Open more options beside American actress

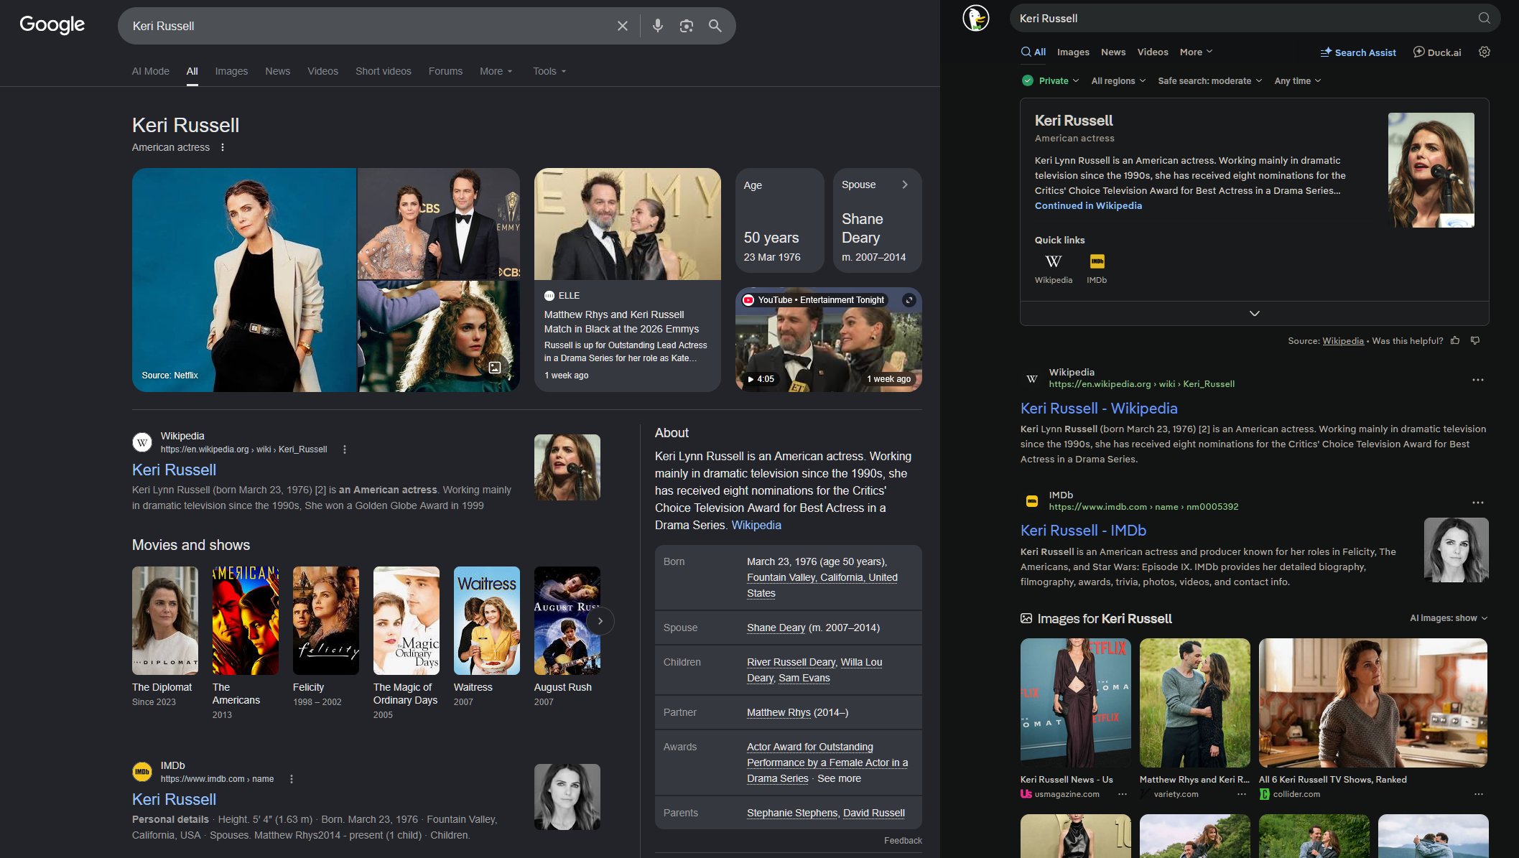[223, 147]
